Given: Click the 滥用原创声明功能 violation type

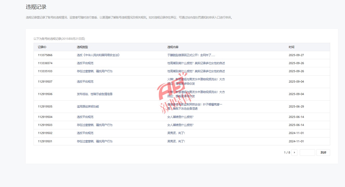Looking at the screenshot, I should click(88, 106).
